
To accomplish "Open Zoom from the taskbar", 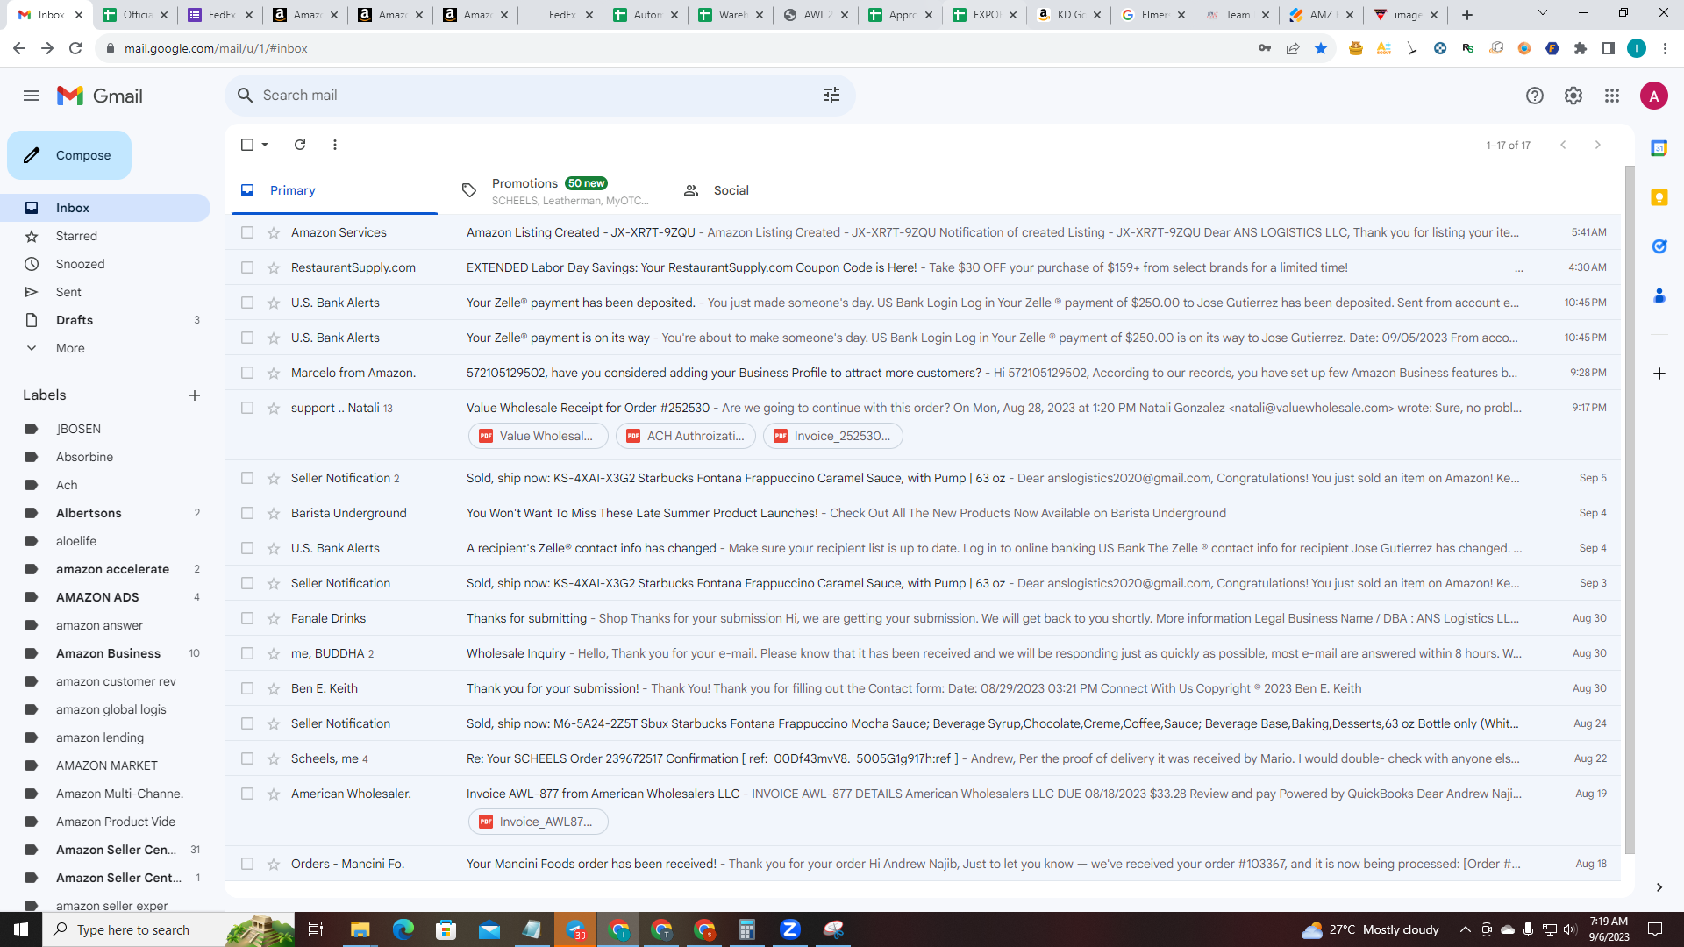I will click(x=790, y=929).
